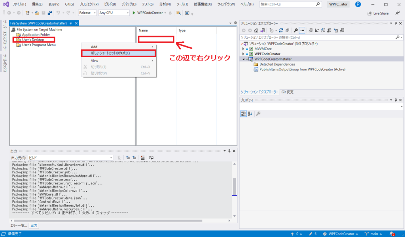Open the ビルド(B) menu

pos(110,4)
